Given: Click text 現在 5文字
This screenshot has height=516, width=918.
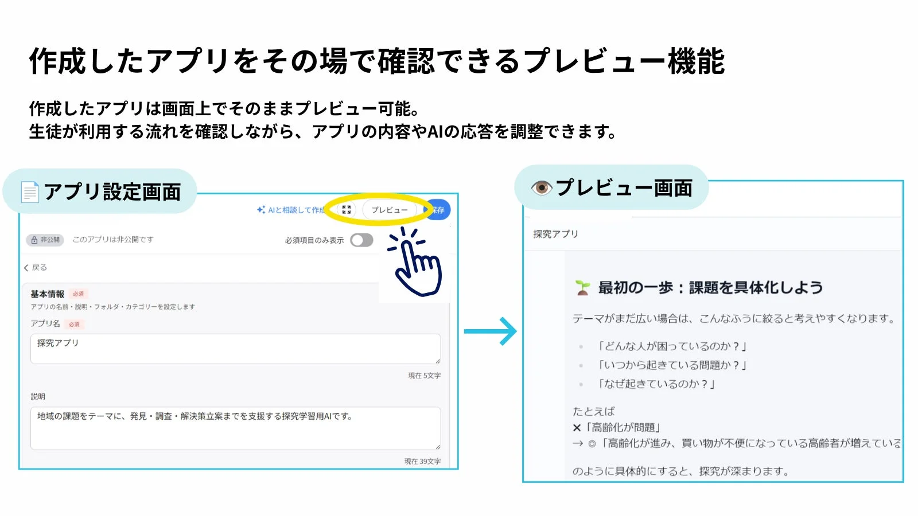Looking at the screenshot, I should pos(424,376).
